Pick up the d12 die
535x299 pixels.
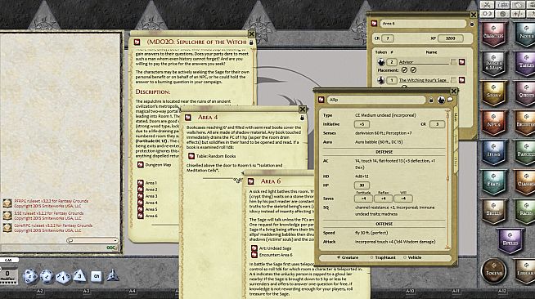[x=47, y=276]
